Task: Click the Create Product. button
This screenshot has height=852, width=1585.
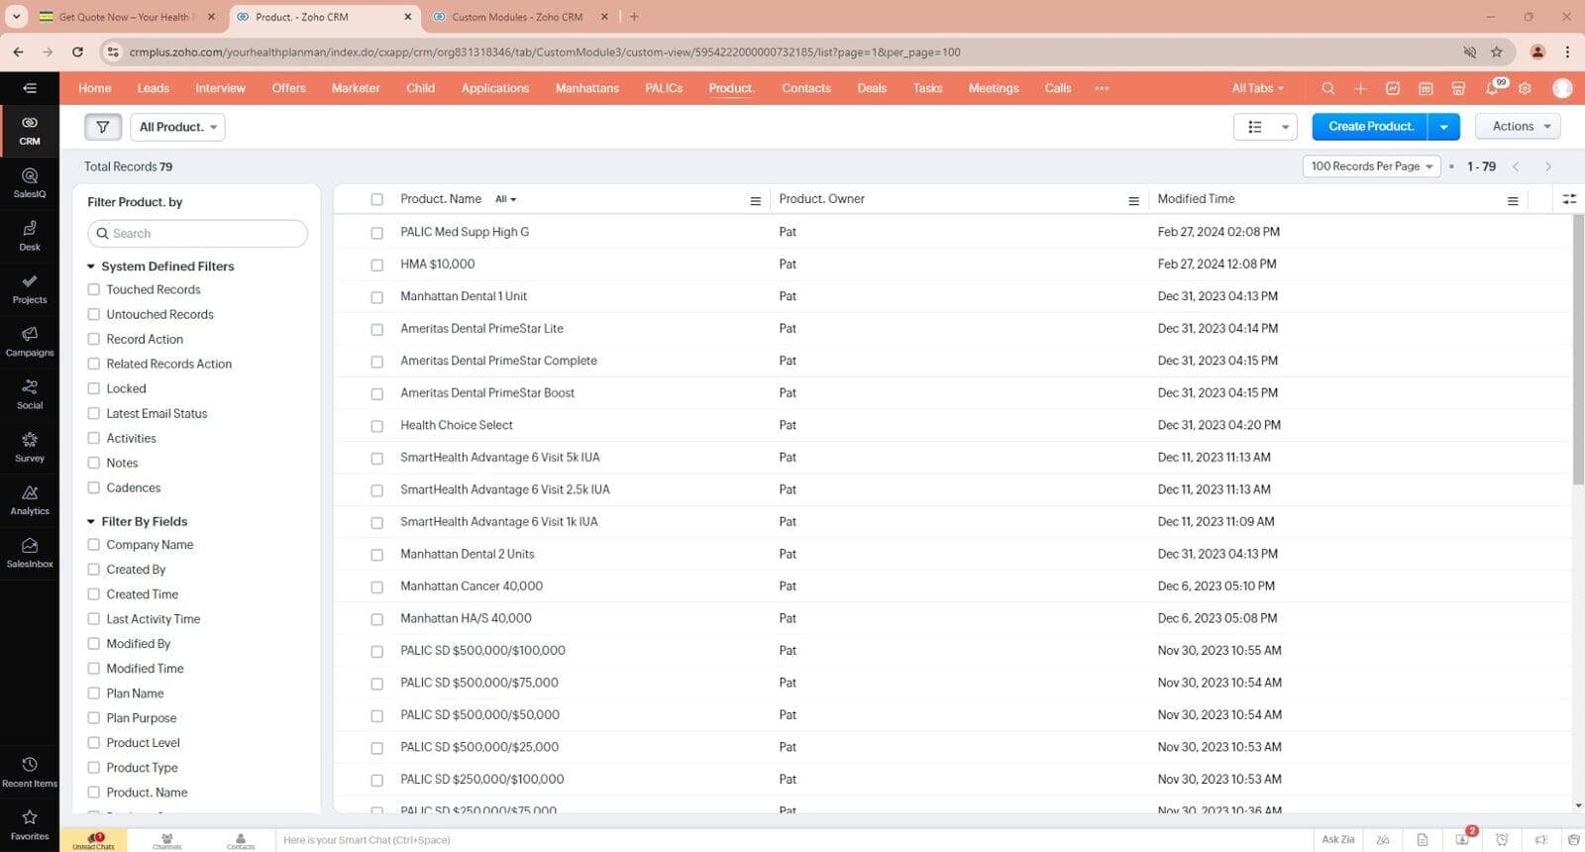Action: pos(1370,127)
